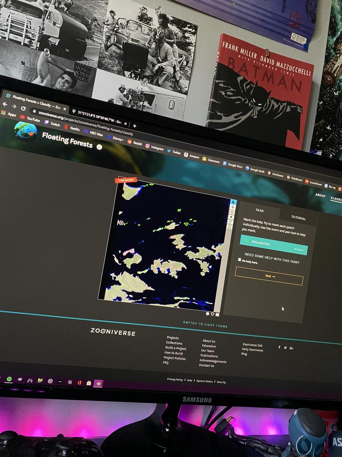The height and width of the screenshot is (457, 342).
Task: Open Build a Project footer link
Action: pyautogui.click(x=176, y=348)
